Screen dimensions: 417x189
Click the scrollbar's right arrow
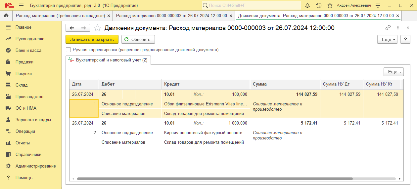400,179
